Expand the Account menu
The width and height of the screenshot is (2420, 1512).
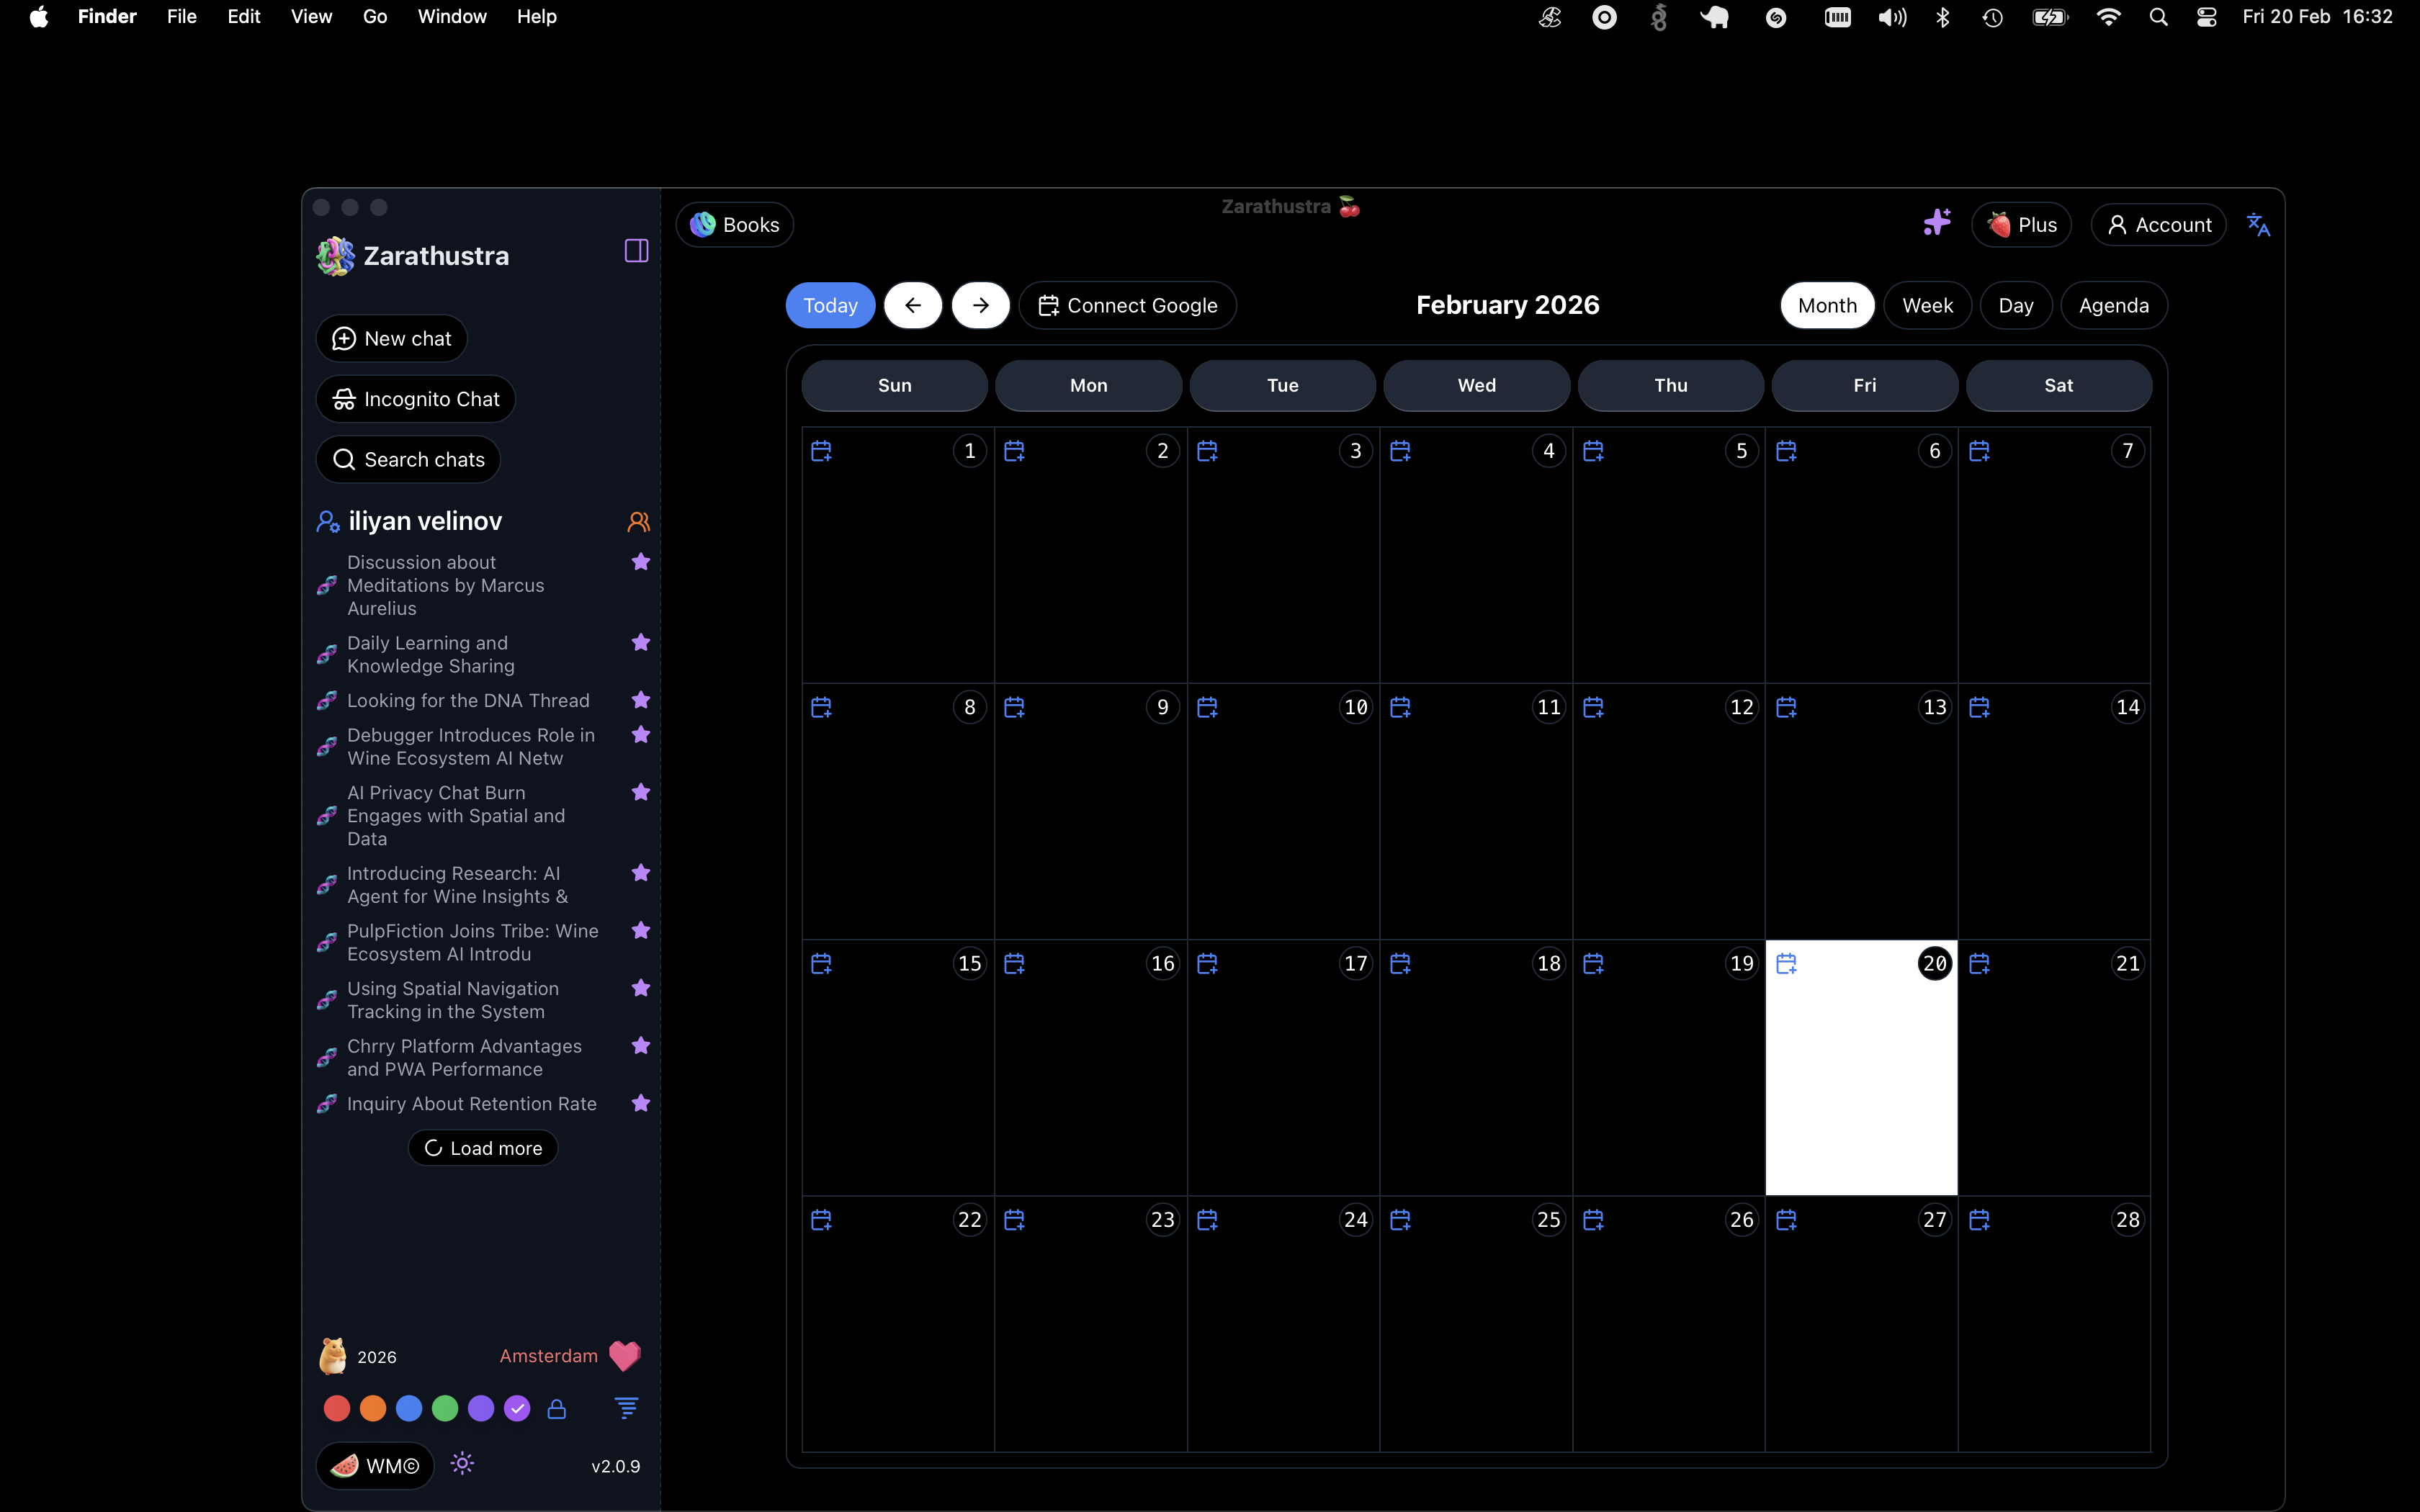point(2159,225)
